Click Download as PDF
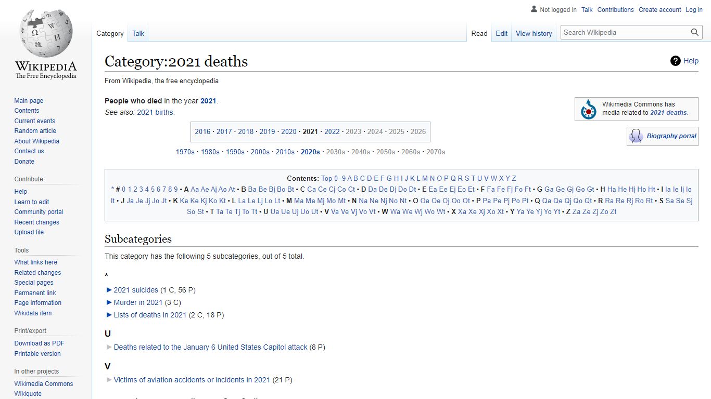This screenshot has height=399, width=711. [39, 343]
